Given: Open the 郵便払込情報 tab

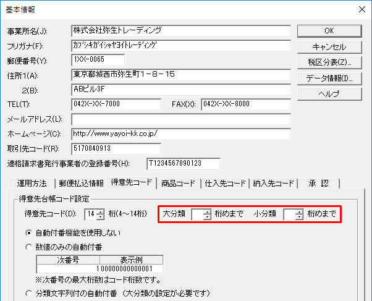Looking at the screenshot, I should (x=81, y=184).
